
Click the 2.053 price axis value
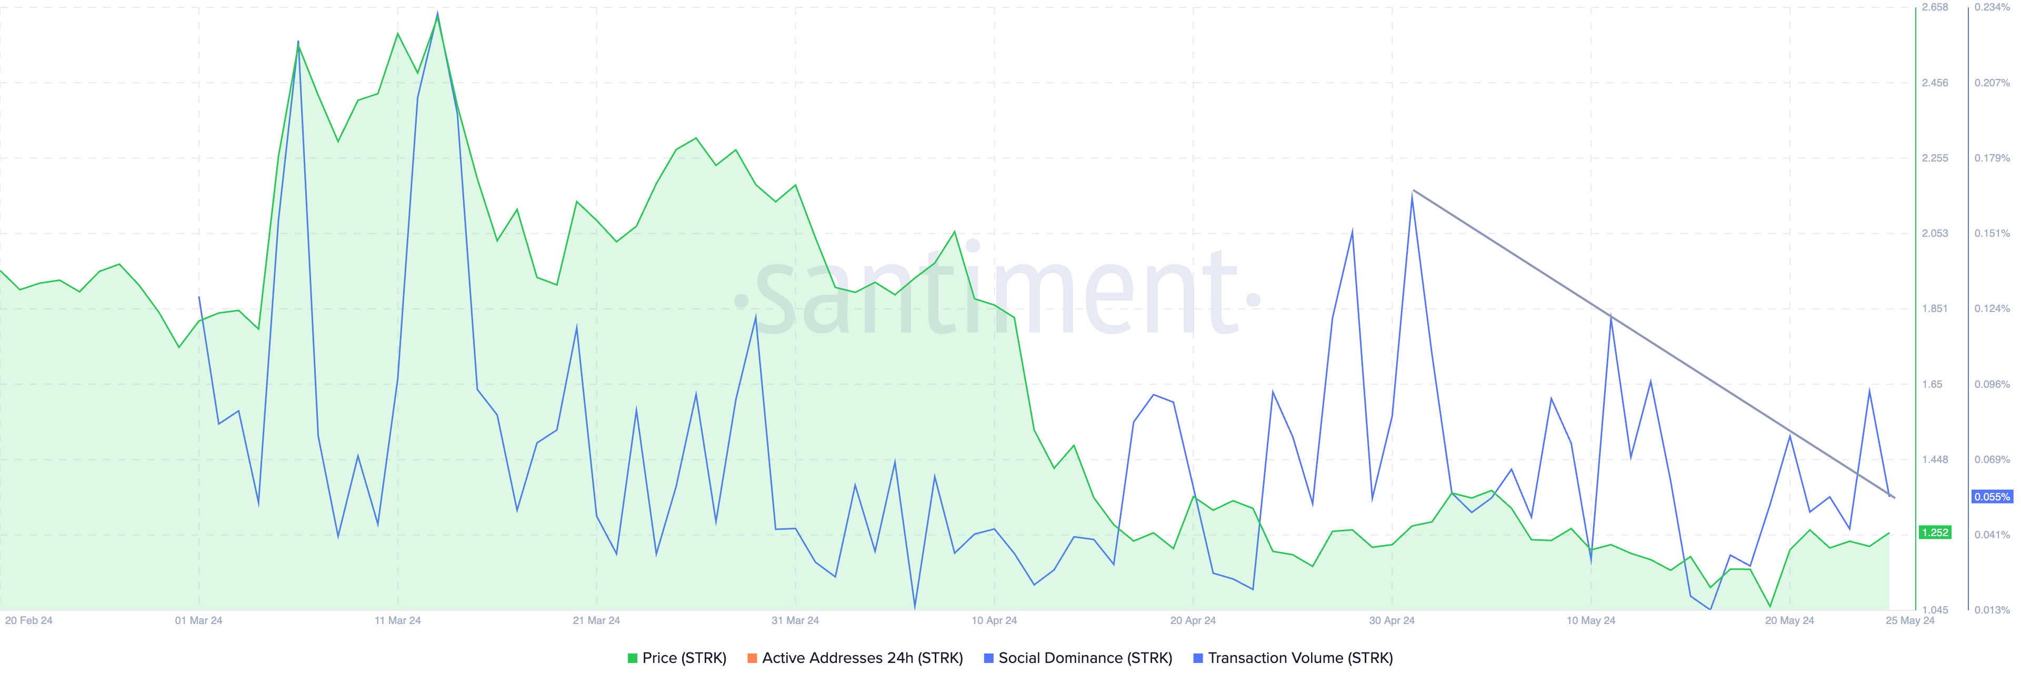click(1935, 233)
